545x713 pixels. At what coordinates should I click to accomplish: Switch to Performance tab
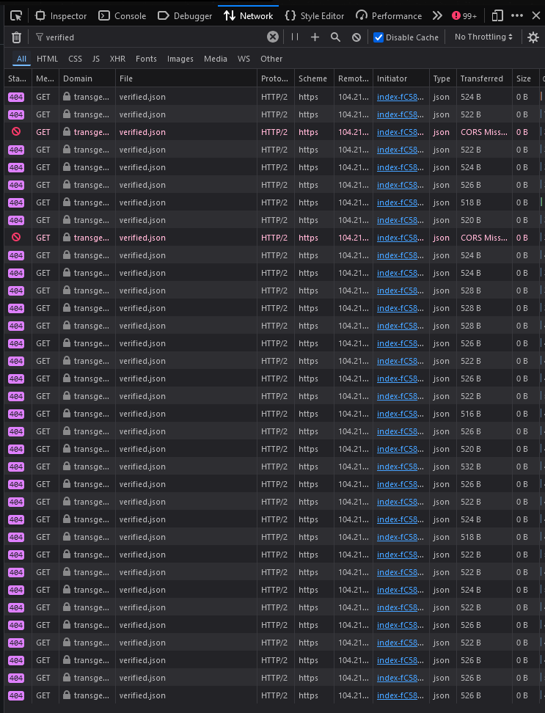tap(389, 16)
